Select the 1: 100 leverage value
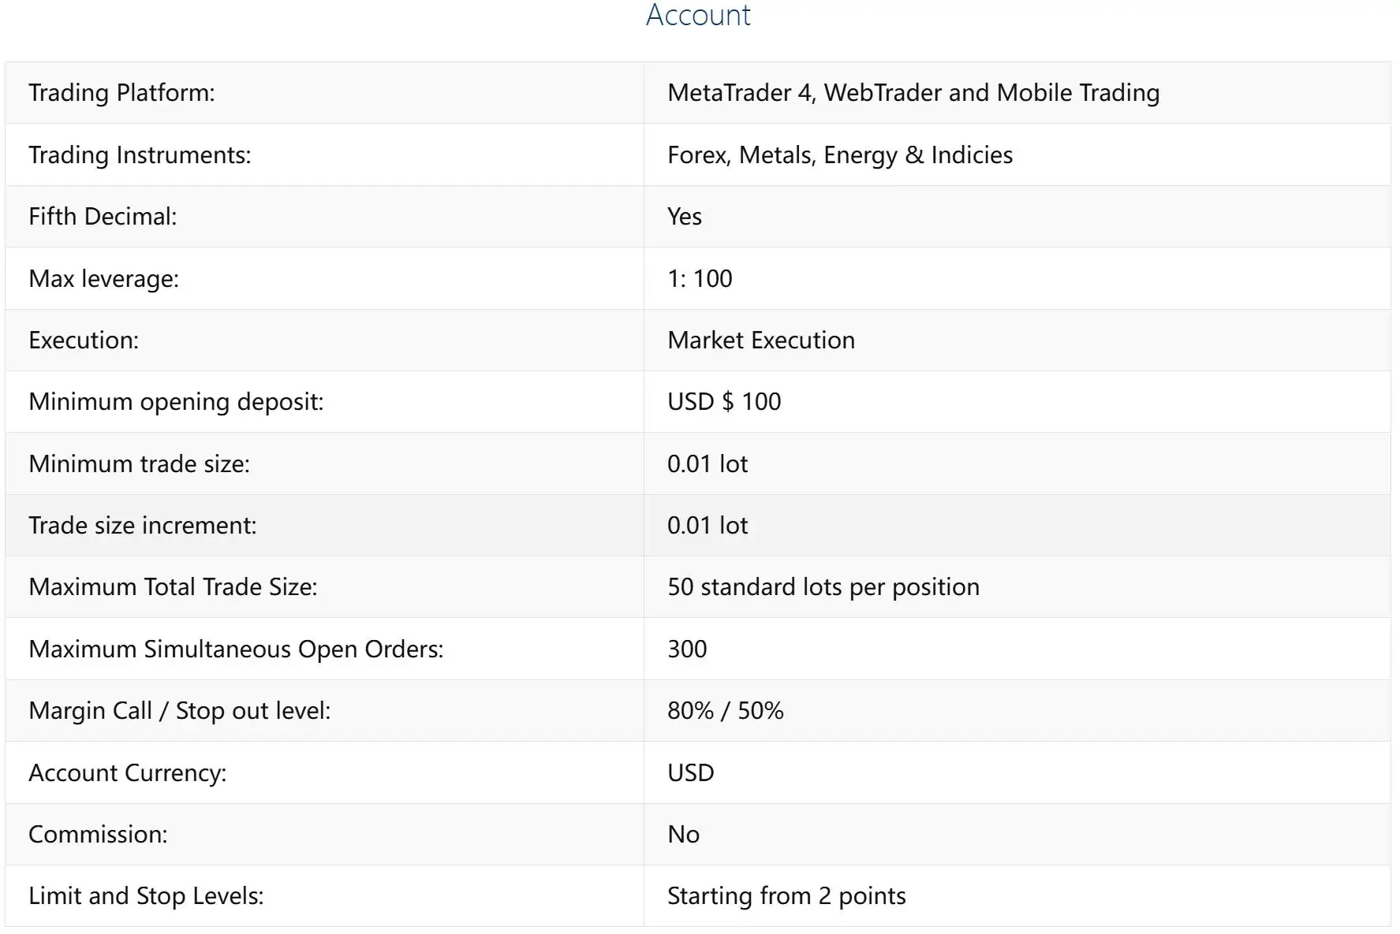Screen dimensions: 1400x934 [700, 279]
